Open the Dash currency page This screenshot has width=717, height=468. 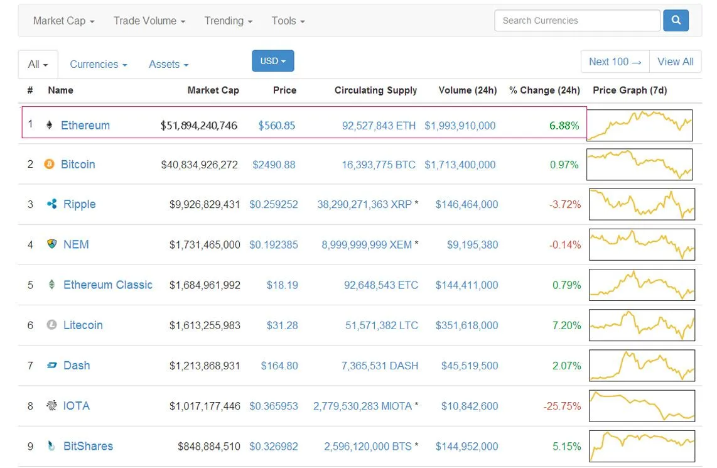click(77, 365)
